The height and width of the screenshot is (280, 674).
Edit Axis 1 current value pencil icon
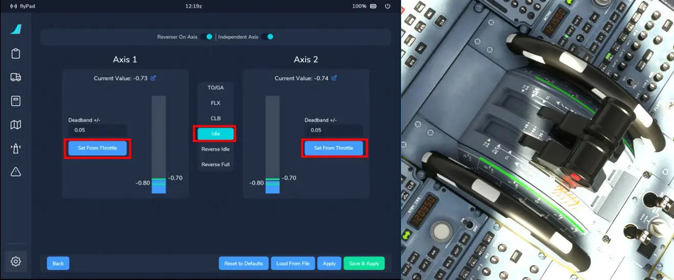tap(153, 78)
